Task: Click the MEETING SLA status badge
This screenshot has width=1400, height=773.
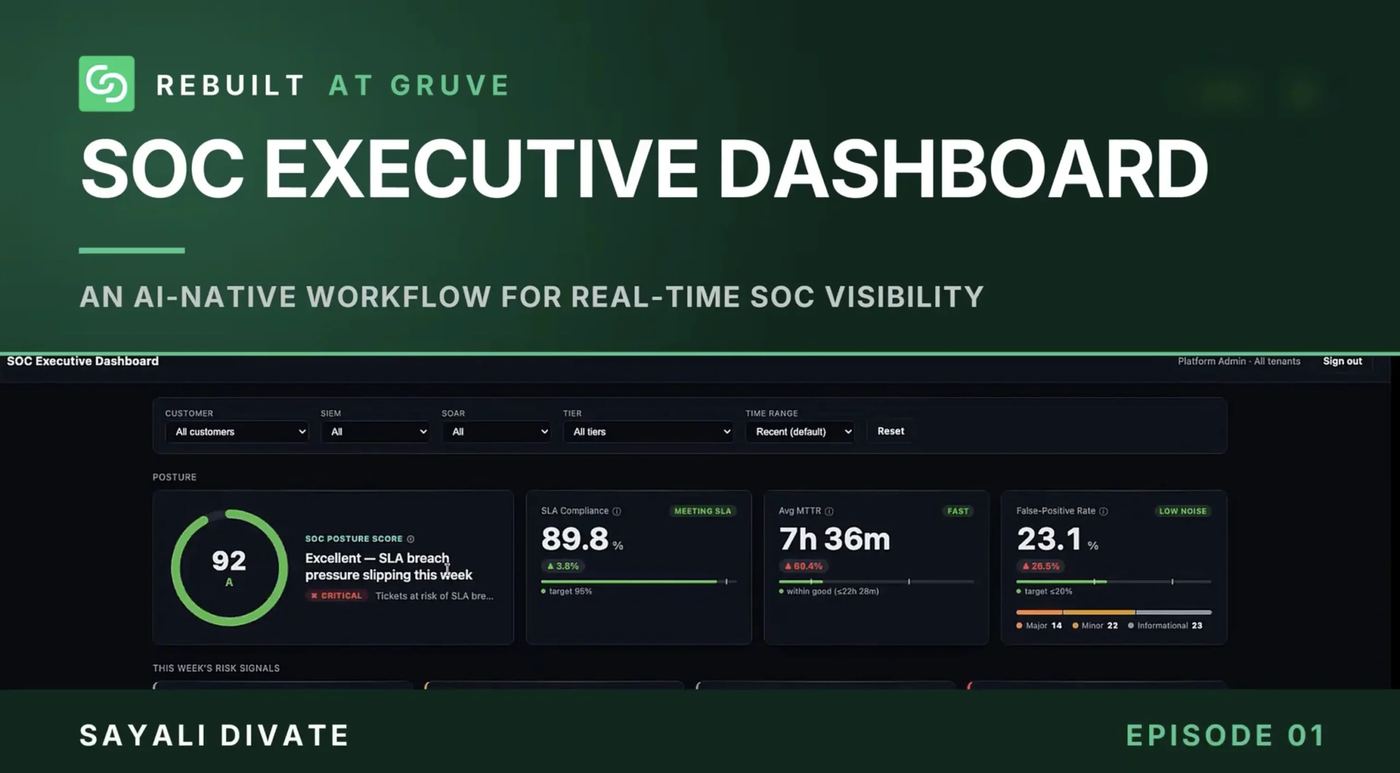Action: pyautogui.click(x=703, y=511)
